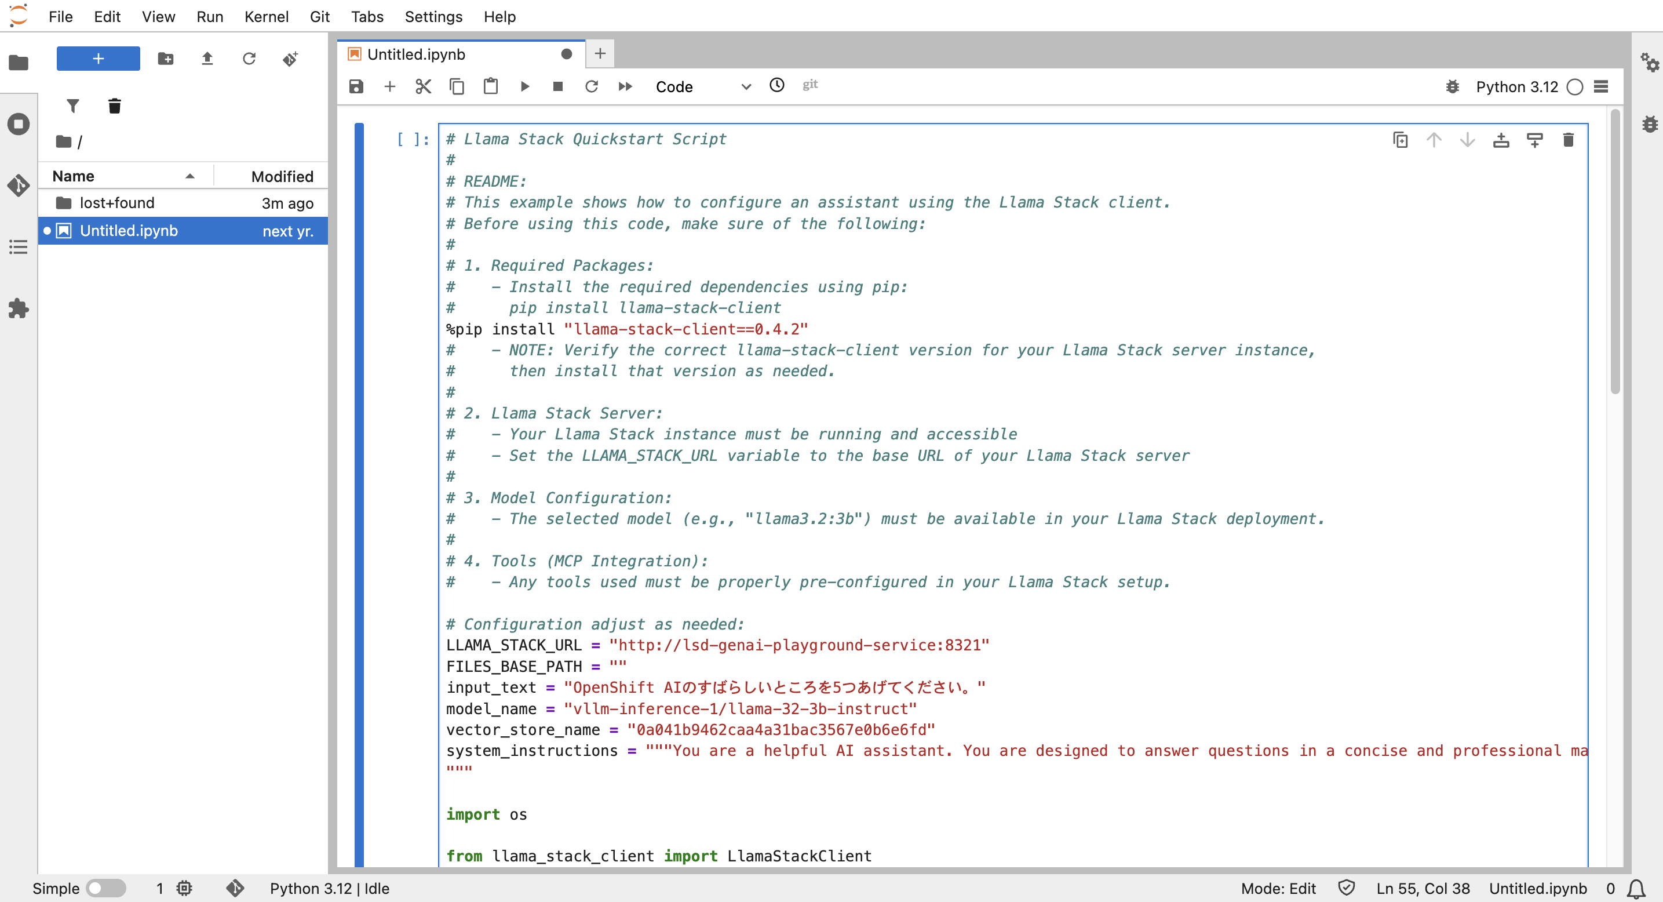The width and height of the screenshot is (1663, 902).
Task: Select the Untitled.ipynb notebook tab
Action: click(x=417, y=54)
